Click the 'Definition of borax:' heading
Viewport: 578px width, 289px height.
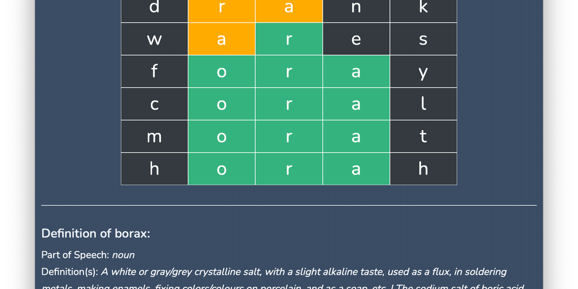pos(95,234)
